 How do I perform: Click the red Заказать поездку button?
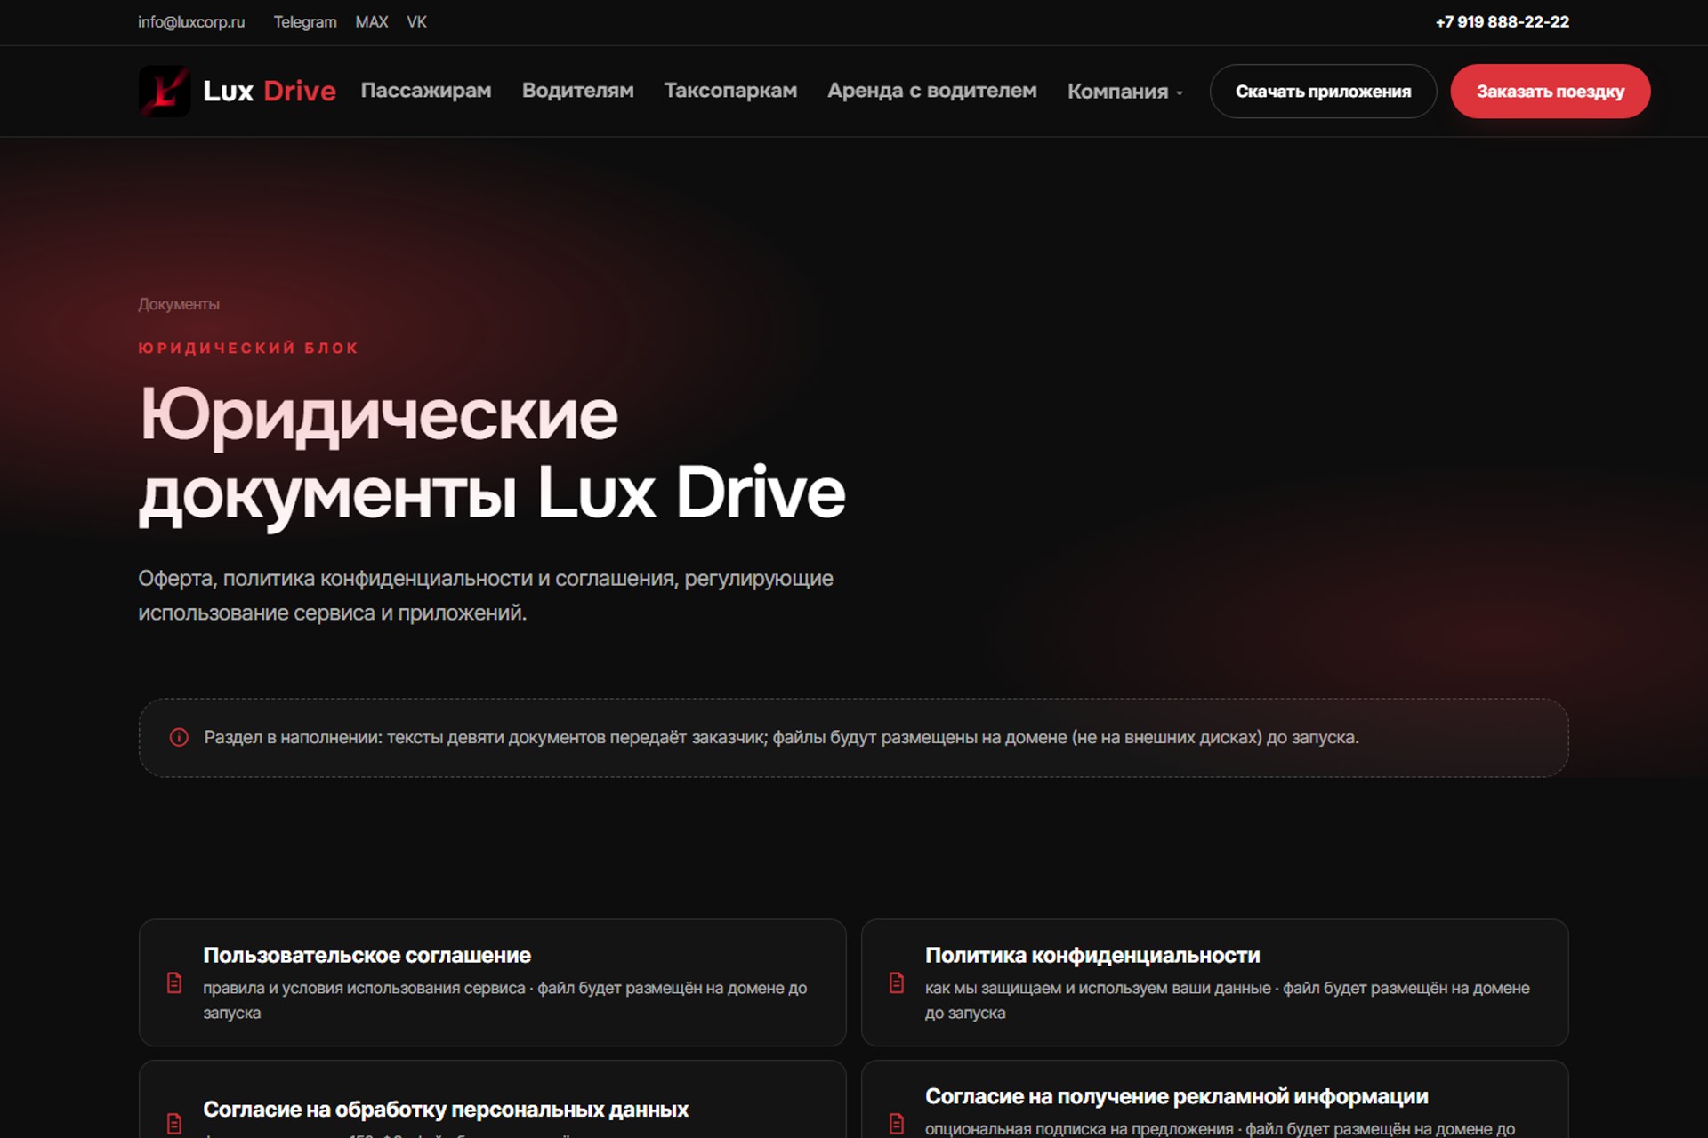point(1551,92)
